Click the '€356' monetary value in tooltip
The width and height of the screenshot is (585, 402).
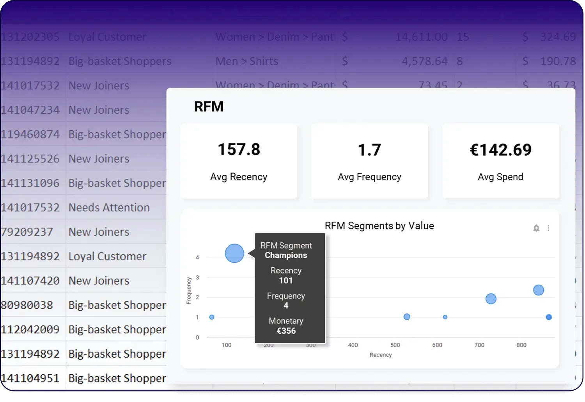pos(286,331)
